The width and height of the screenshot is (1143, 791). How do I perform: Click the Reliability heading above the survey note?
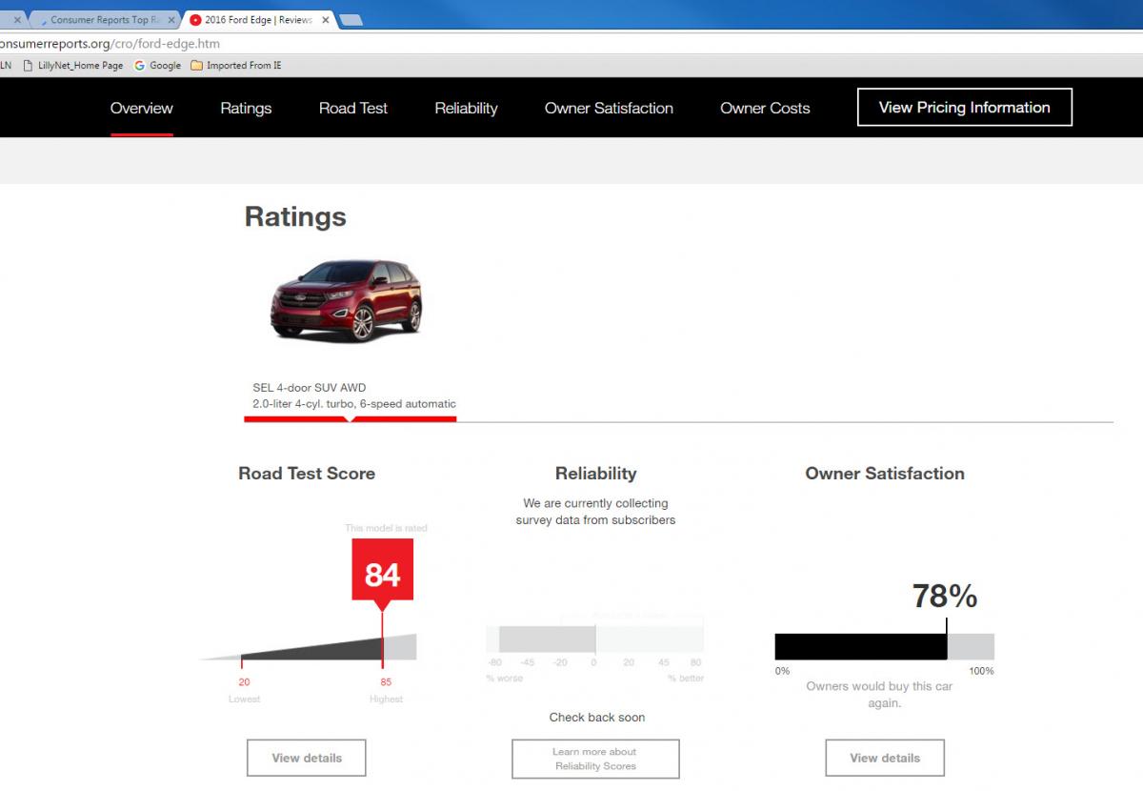595,474
